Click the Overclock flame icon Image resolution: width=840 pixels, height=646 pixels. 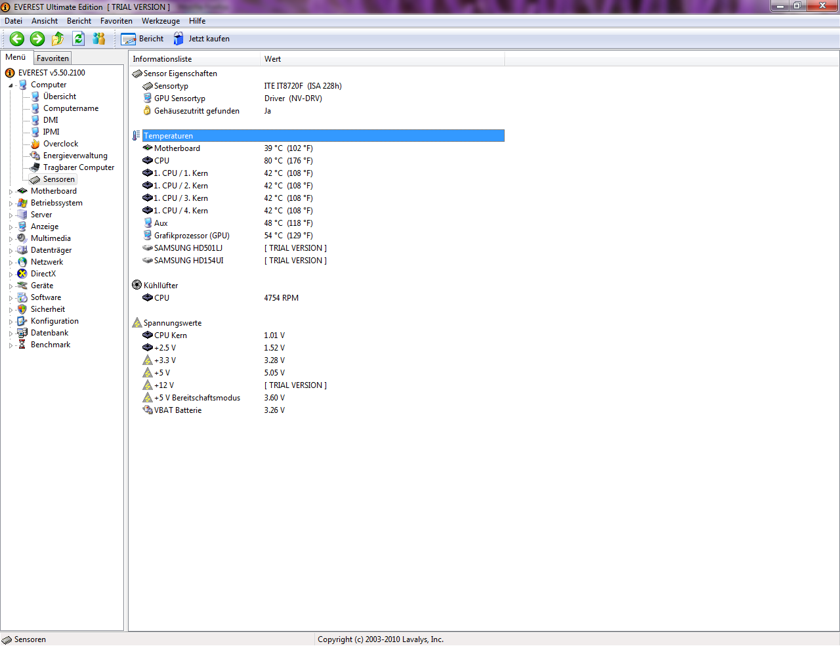35,144
